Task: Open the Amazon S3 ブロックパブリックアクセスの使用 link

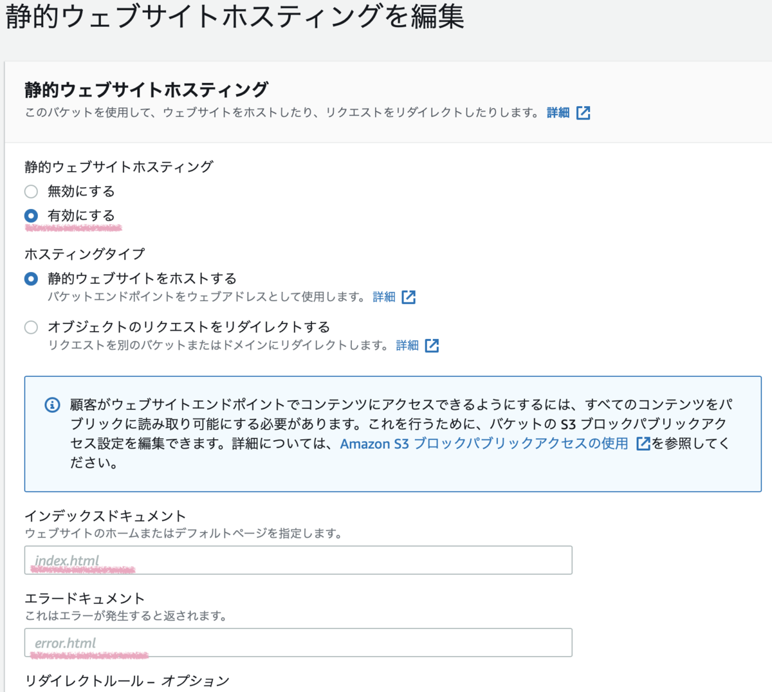Action: pos(484,443)
